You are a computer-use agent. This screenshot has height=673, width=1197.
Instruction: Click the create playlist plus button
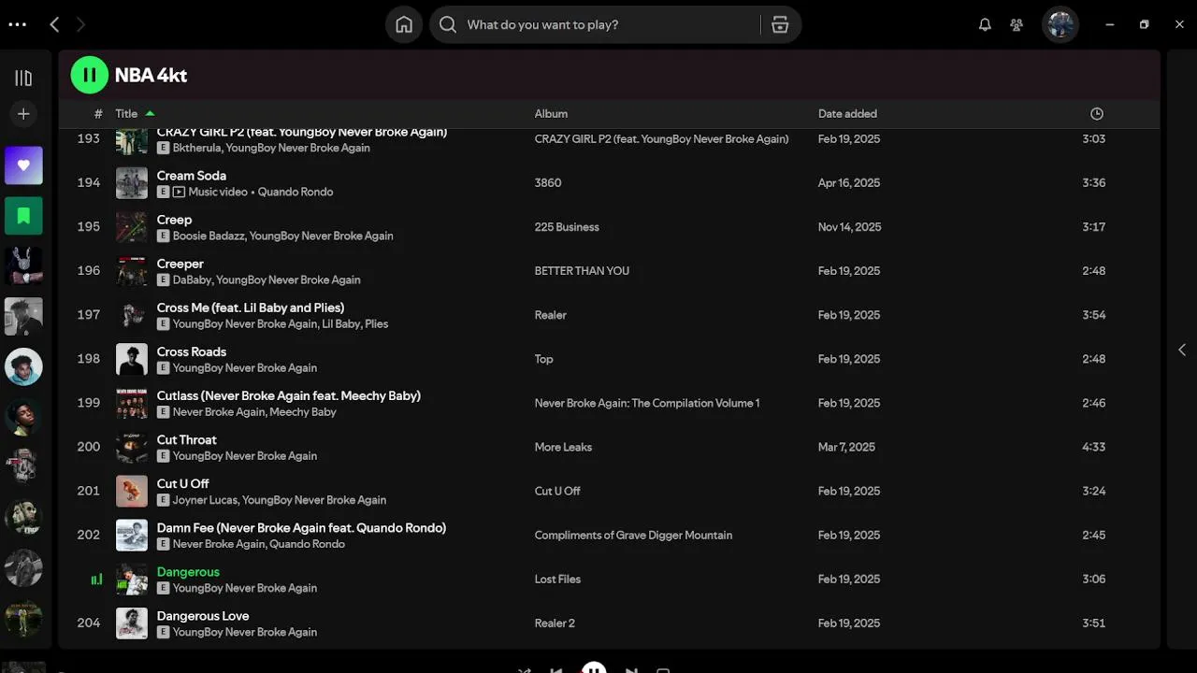pos(23,114)
